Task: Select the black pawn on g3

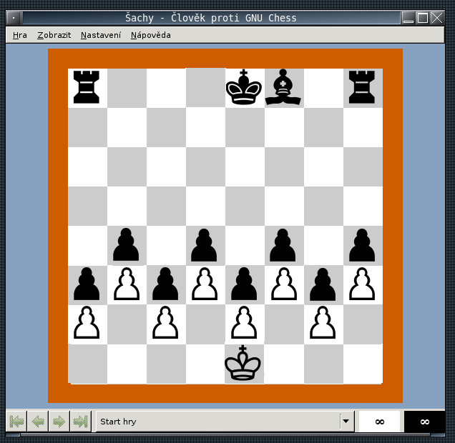Action: pos(323,284)
